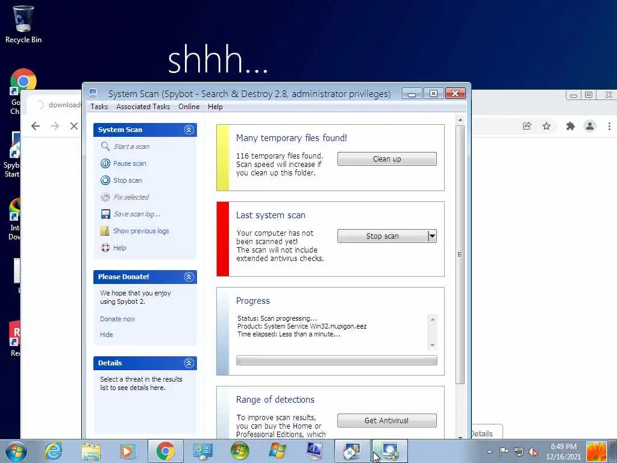Collapse the Details panel
The image size is (617, 463).
click(x=189, y=363)
